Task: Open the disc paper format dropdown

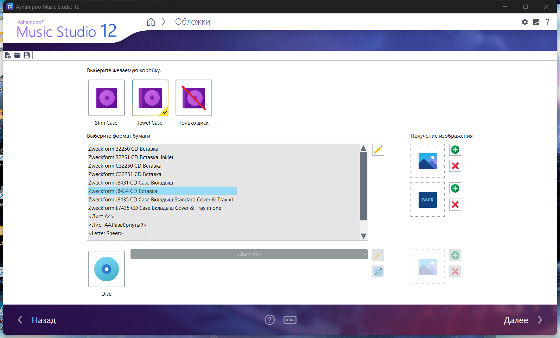Action: click(249, 254)
